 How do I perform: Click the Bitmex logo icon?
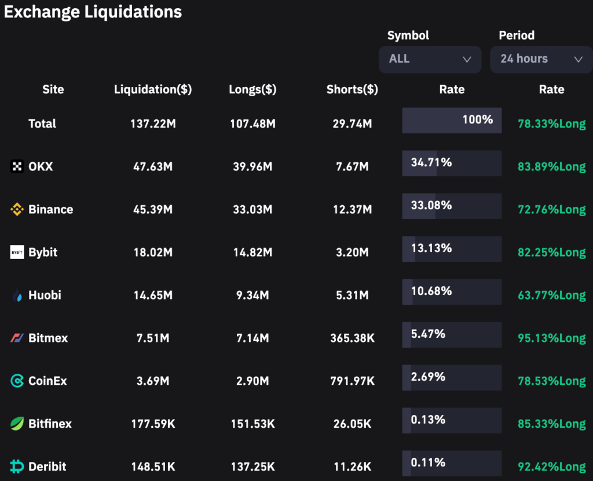click(17, 338)
